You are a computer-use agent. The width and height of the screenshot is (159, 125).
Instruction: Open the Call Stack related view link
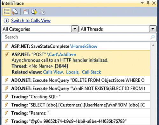pyautogui.click(x=91, y=72)
